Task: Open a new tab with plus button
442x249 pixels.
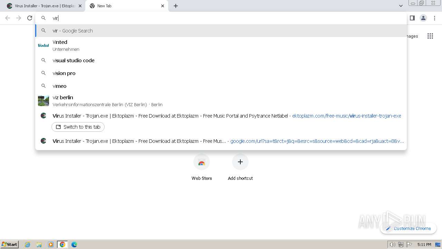Action: click(176, 6)
